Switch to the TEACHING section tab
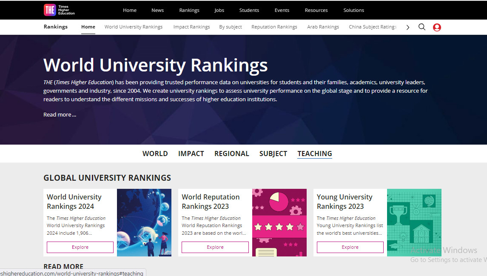Viewport: 487px width, 276px height. click(315, 154)
